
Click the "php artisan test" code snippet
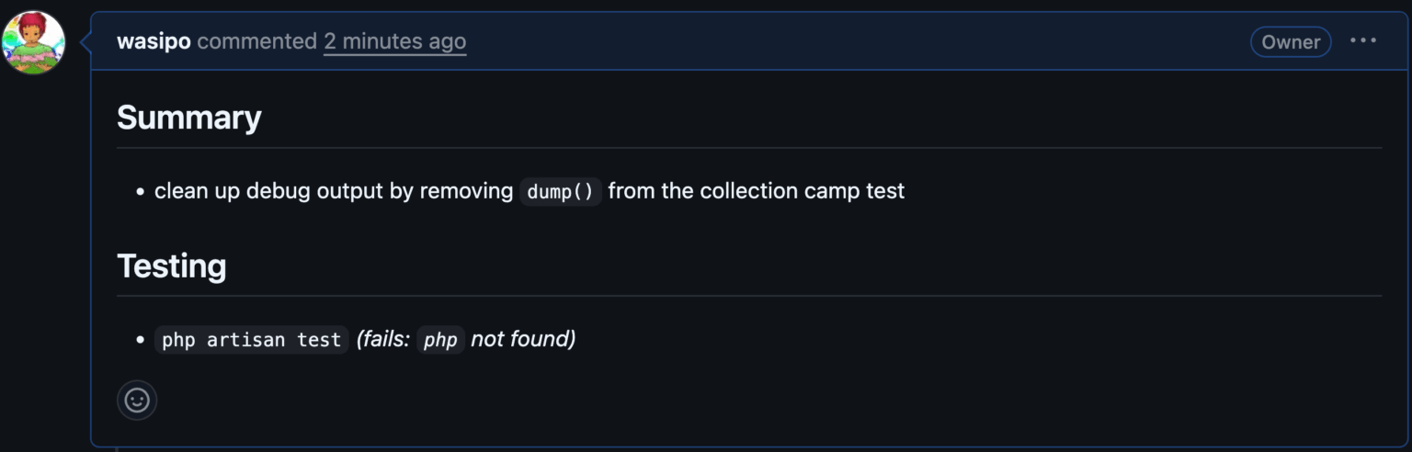[251, 340]
